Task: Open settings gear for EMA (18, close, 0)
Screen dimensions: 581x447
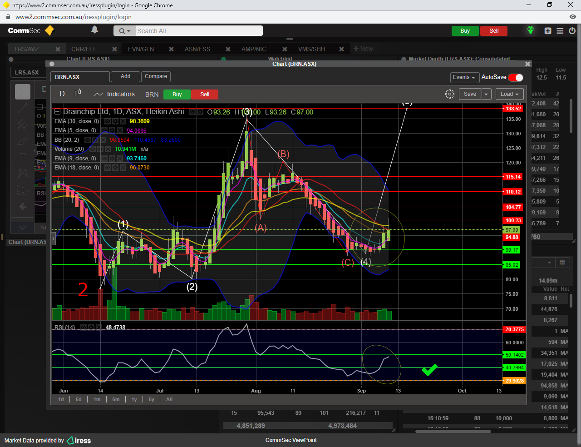Action: pyautogui.click(x=115, y=168)
